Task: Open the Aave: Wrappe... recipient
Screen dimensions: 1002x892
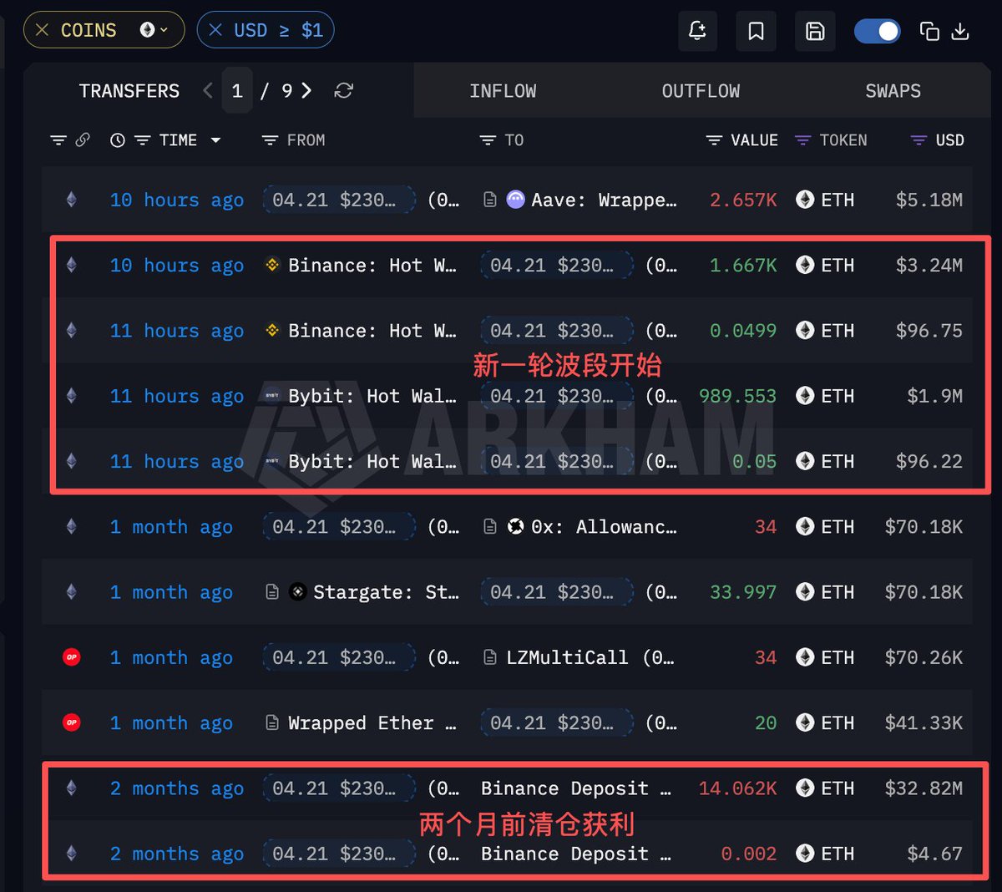Action: (x=604, y=200)
